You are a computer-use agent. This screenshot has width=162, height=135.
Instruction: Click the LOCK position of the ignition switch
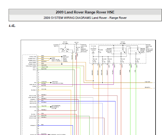point(61,49)
